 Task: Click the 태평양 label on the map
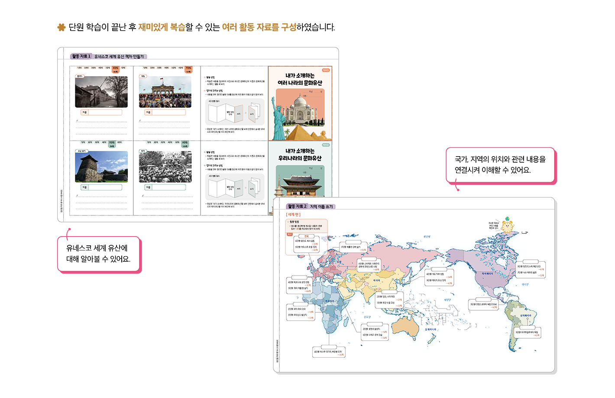(447, 300)
